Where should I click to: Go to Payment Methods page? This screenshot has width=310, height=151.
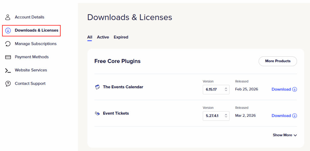click(x=31, y=57)
